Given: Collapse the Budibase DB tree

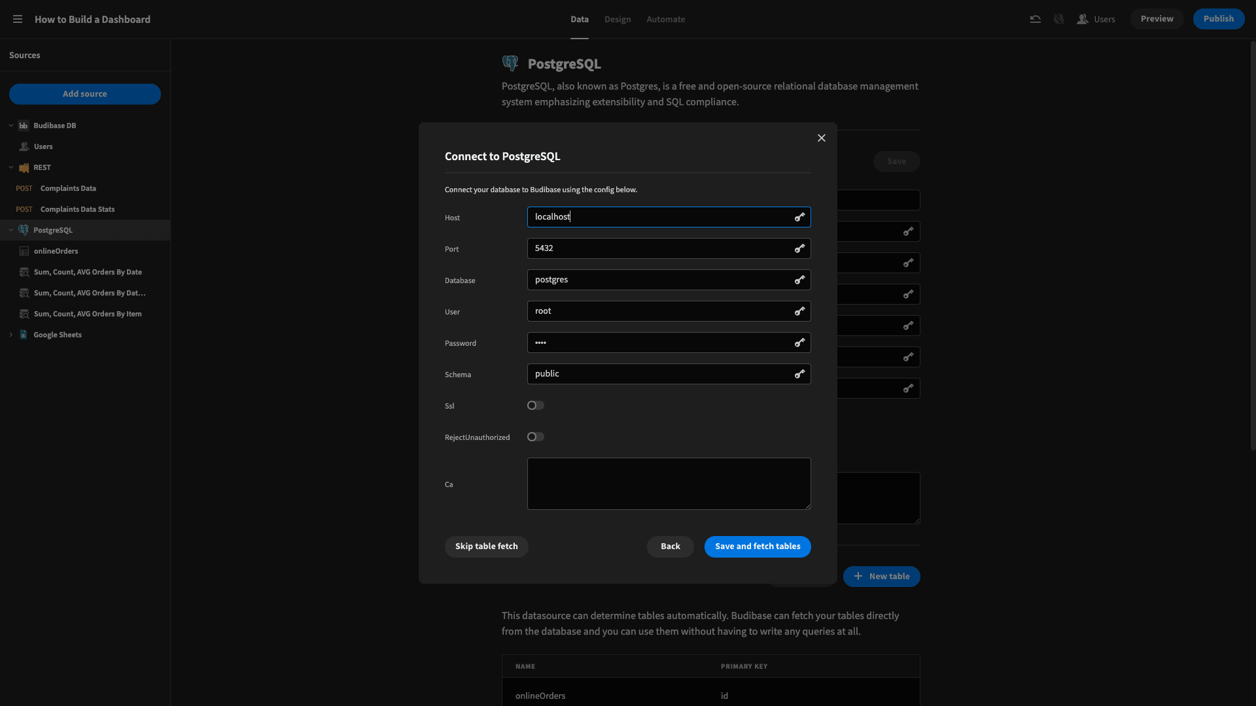Looking at the screenshot, I should [x=11, y=126].
